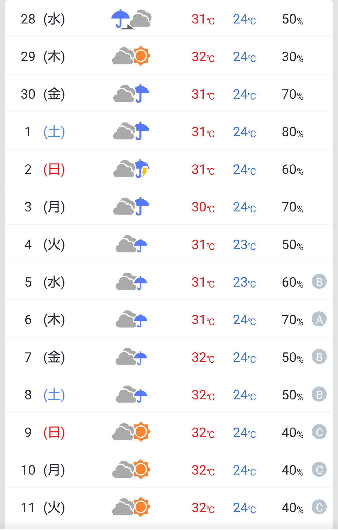Click the reliability C badge on the 9th
Viewport: 338px width, 530px height.
pos(319,432)
